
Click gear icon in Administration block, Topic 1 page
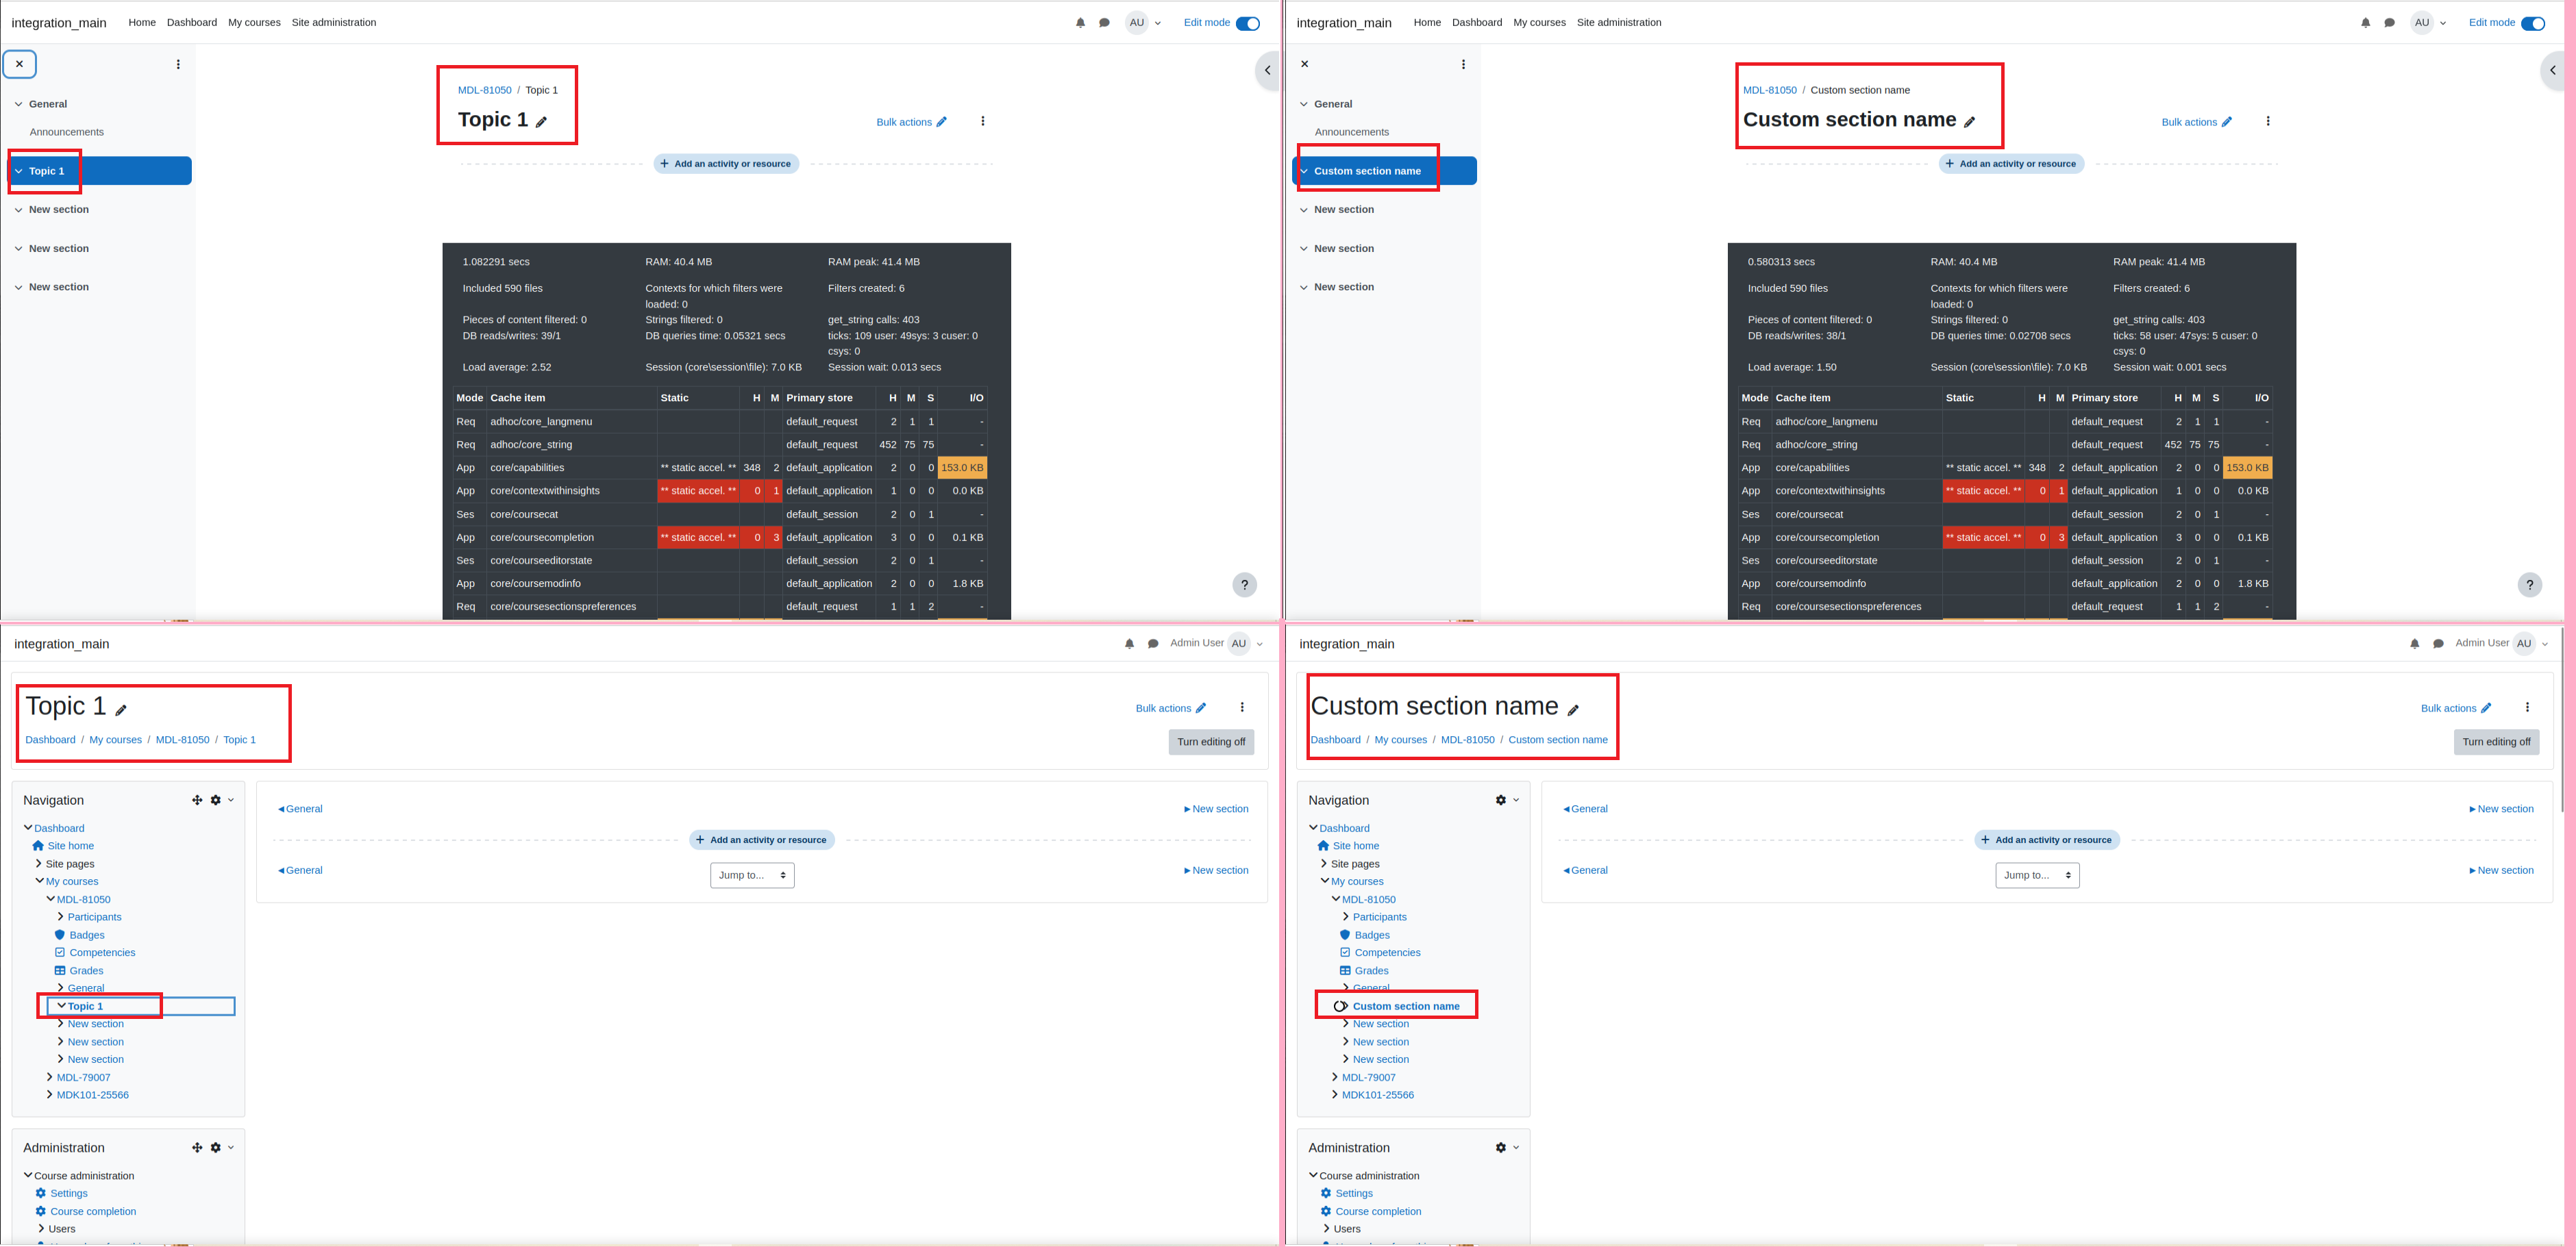(216, 1148)
